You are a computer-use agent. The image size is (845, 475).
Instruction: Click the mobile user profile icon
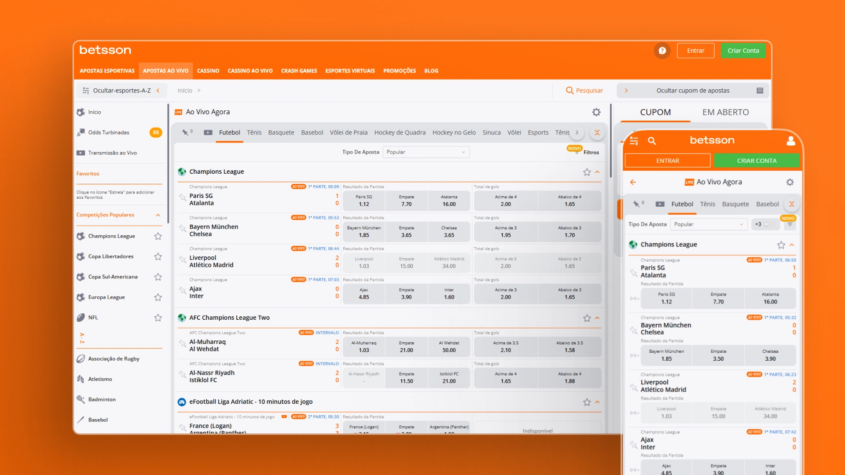790,141
